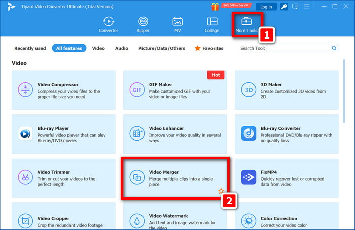This screenshot has width=355, height=230.
Task: Click the tools list scrollbar
Action: point(344,91)
